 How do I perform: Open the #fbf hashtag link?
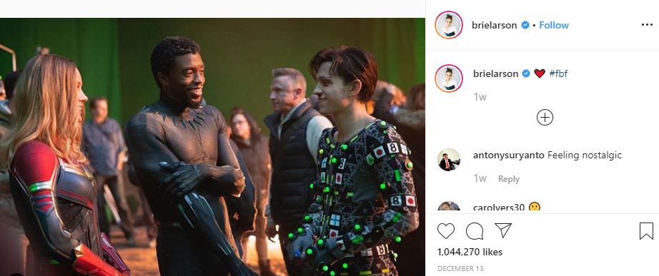click(558, 74)
